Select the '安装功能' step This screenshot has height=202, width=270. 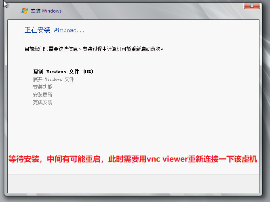[x=42, y=87]
